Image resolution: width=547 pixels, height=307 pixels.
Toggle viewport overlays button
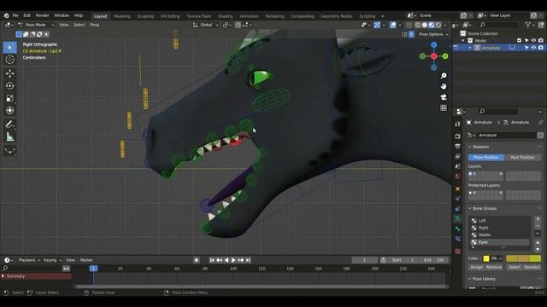click(x=393, y=25)
